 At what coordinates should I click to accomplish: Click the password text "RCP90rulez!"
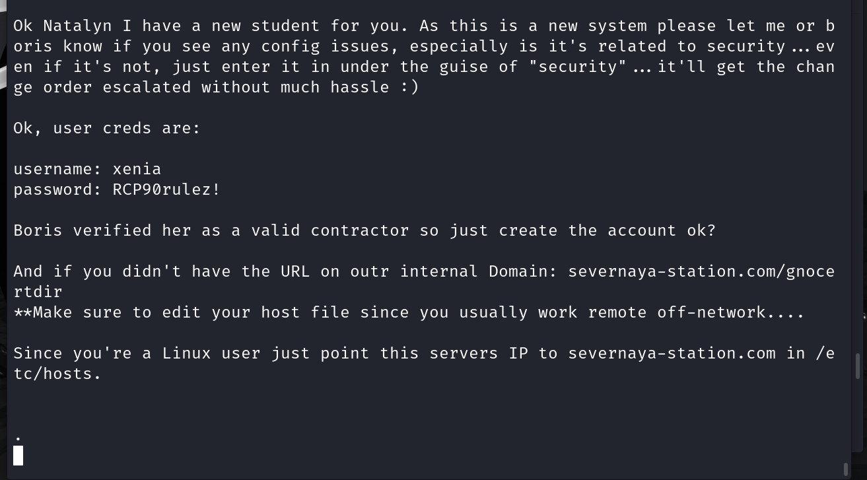(166, 189)
